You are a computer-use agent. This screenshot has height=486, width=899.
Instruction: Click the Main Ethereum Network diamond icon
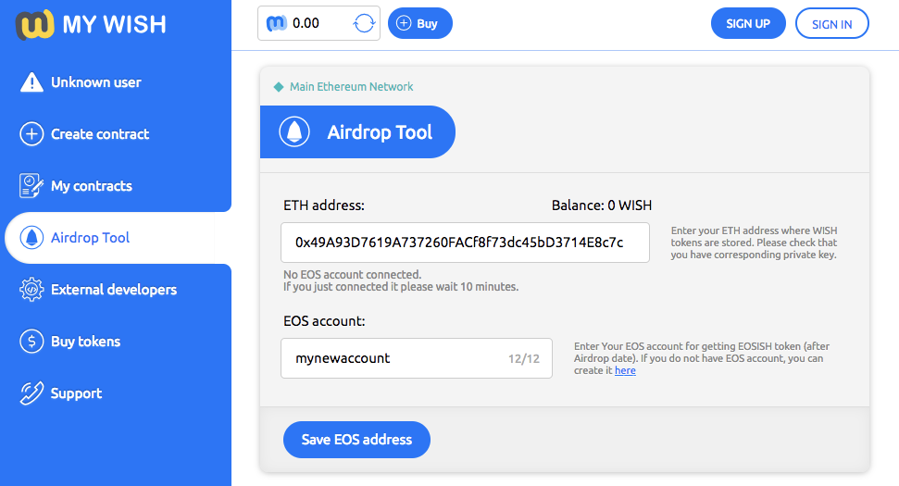(x=279, y=87)
